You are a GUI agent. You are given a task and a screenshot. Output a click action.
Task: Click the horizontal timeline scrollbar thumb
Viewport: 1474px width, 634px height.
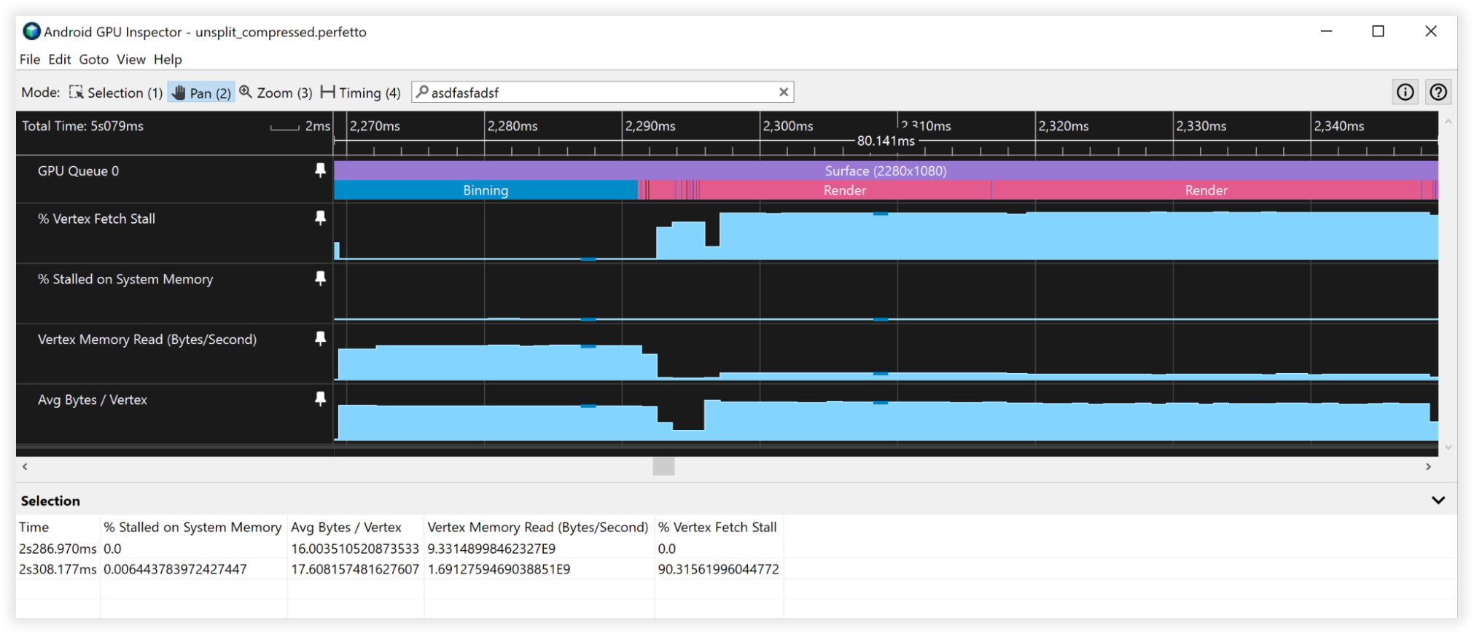663,466
